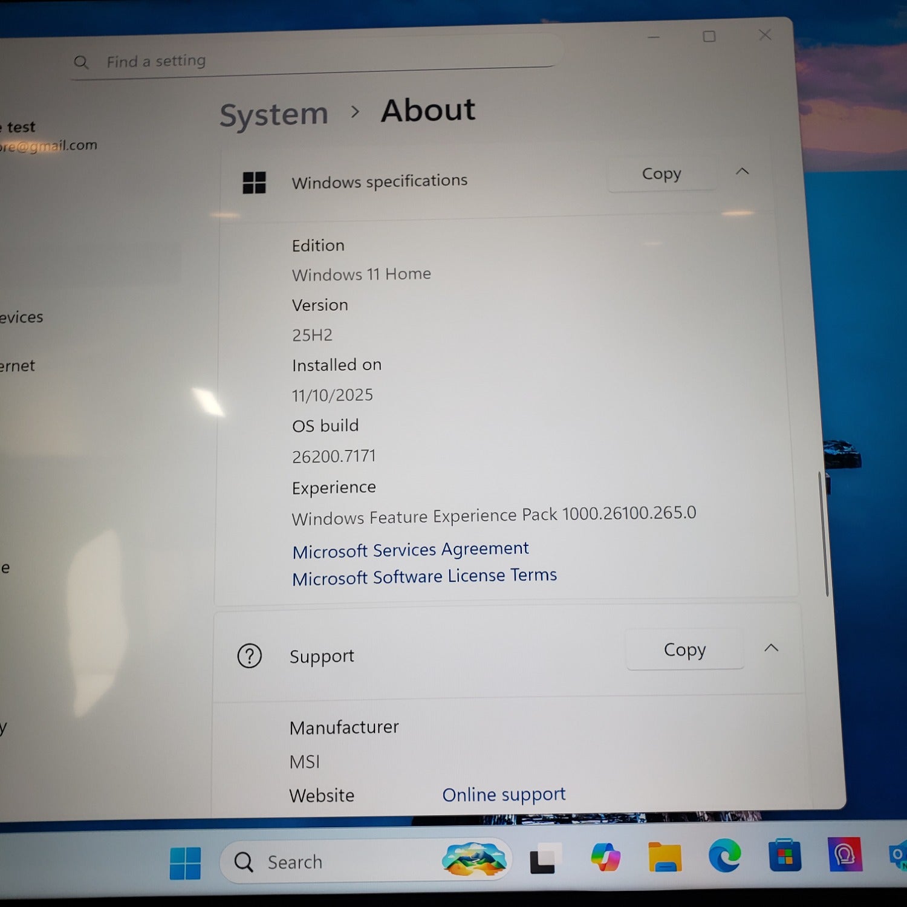Open Microsoft Edge from the taskbar
907x907 pixels.
coord(724,856)
